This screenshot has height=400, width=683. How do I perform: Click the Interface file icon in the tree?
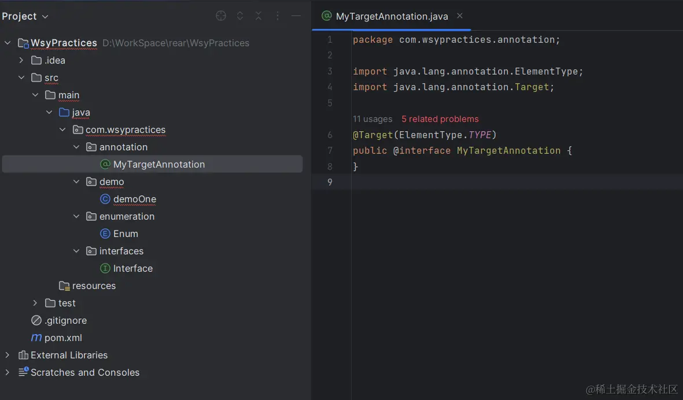[x=105, y=268]
